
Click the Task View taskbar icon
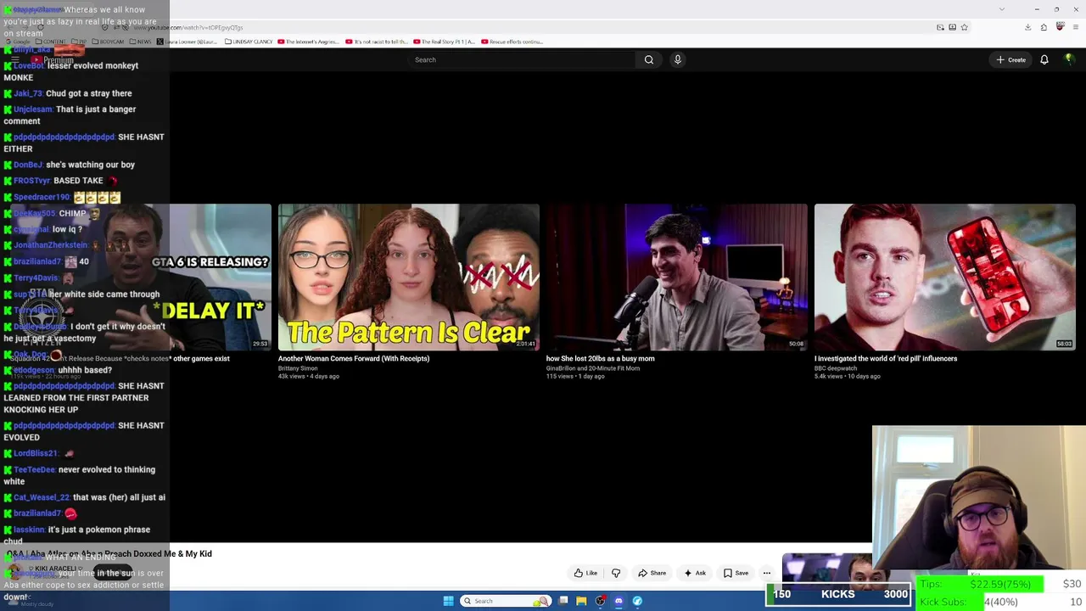[563, 601]
